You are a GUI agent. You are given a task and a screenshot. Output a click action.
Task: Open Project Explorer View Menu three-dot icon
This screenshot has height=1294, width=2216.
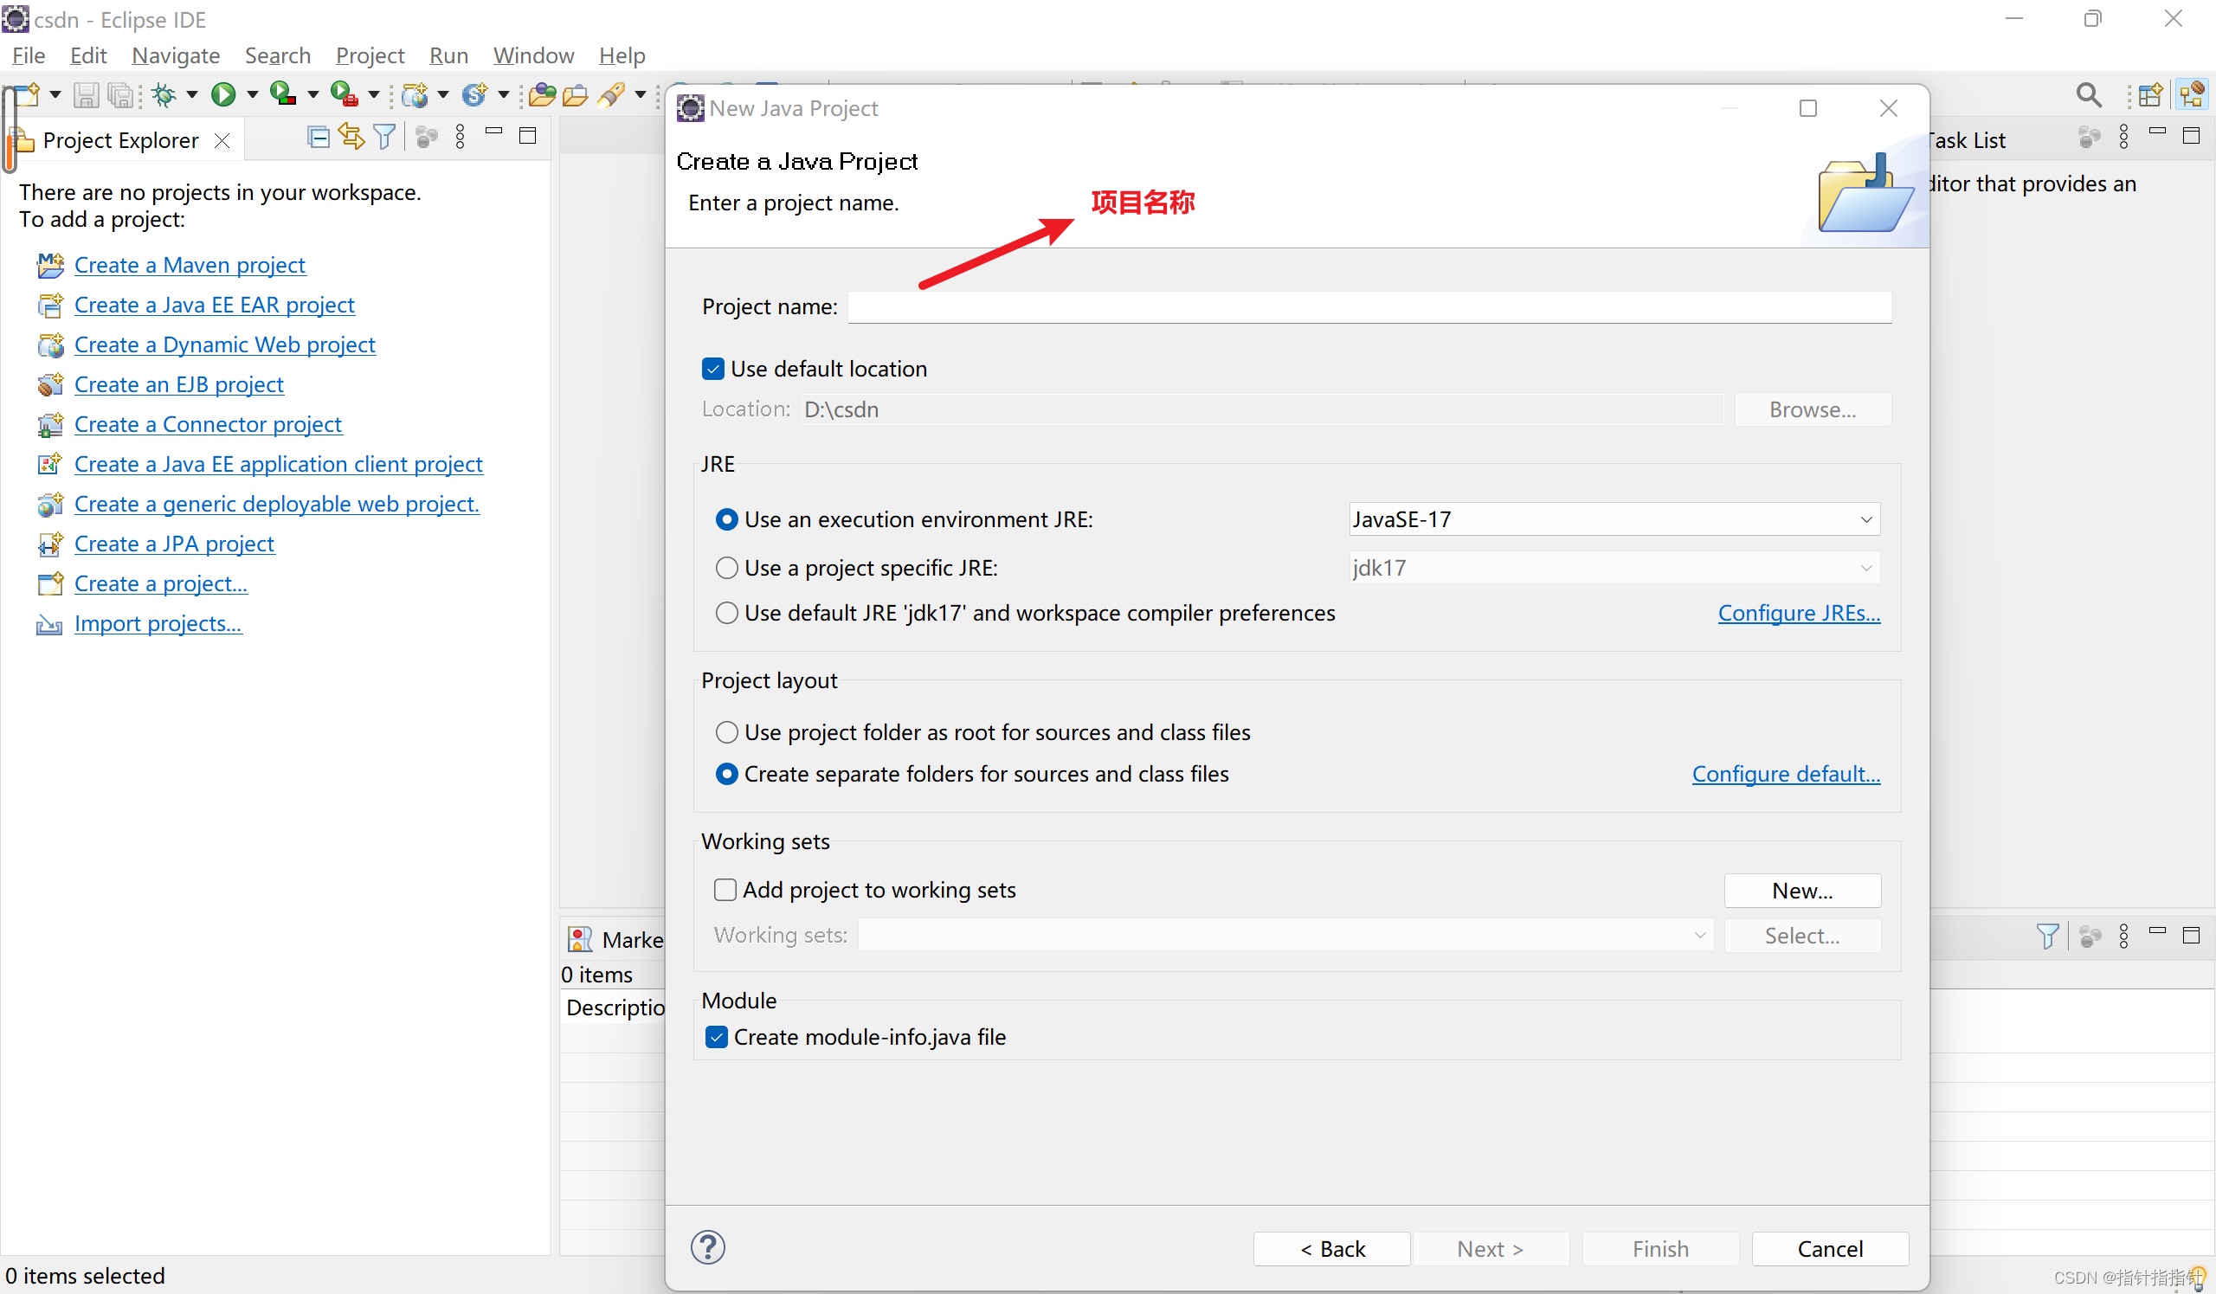tap(460, 137)
